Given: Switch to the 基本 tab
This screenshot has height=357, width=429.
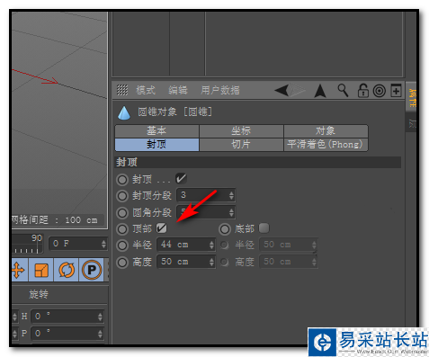Looking at the screenshot, I should [156, 131].
